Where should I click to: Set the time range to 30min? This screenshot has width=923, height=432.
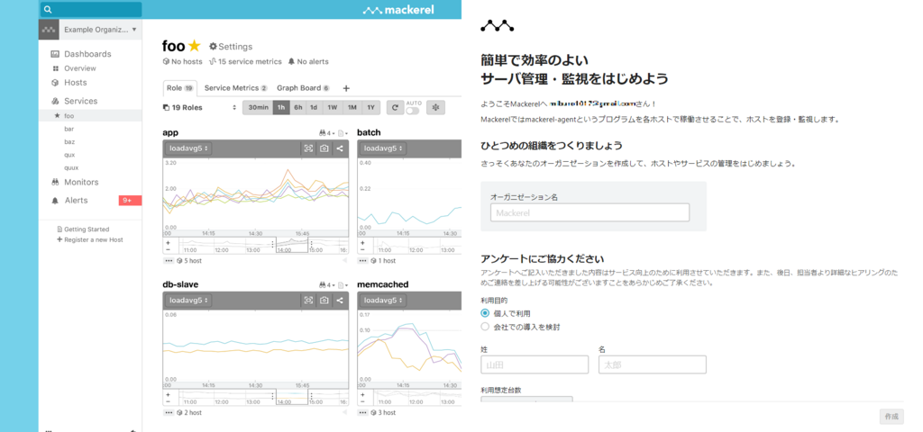coord(259,108)
